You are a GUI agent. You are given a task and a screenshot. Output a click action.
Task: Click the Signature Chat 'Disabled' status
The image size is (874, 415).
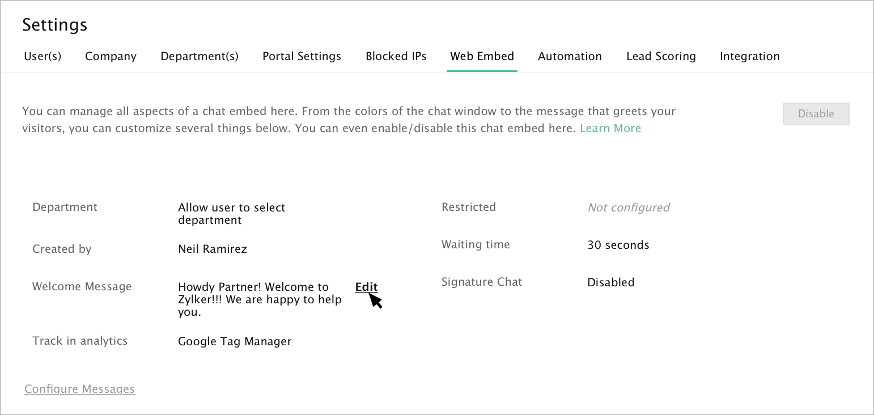pos(610,282)
